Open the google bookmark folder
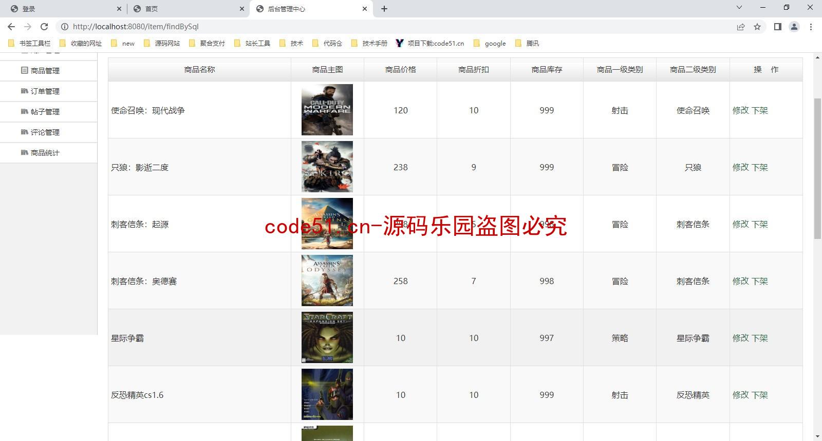This screenshot has height=441, width=822. (490, 44)
